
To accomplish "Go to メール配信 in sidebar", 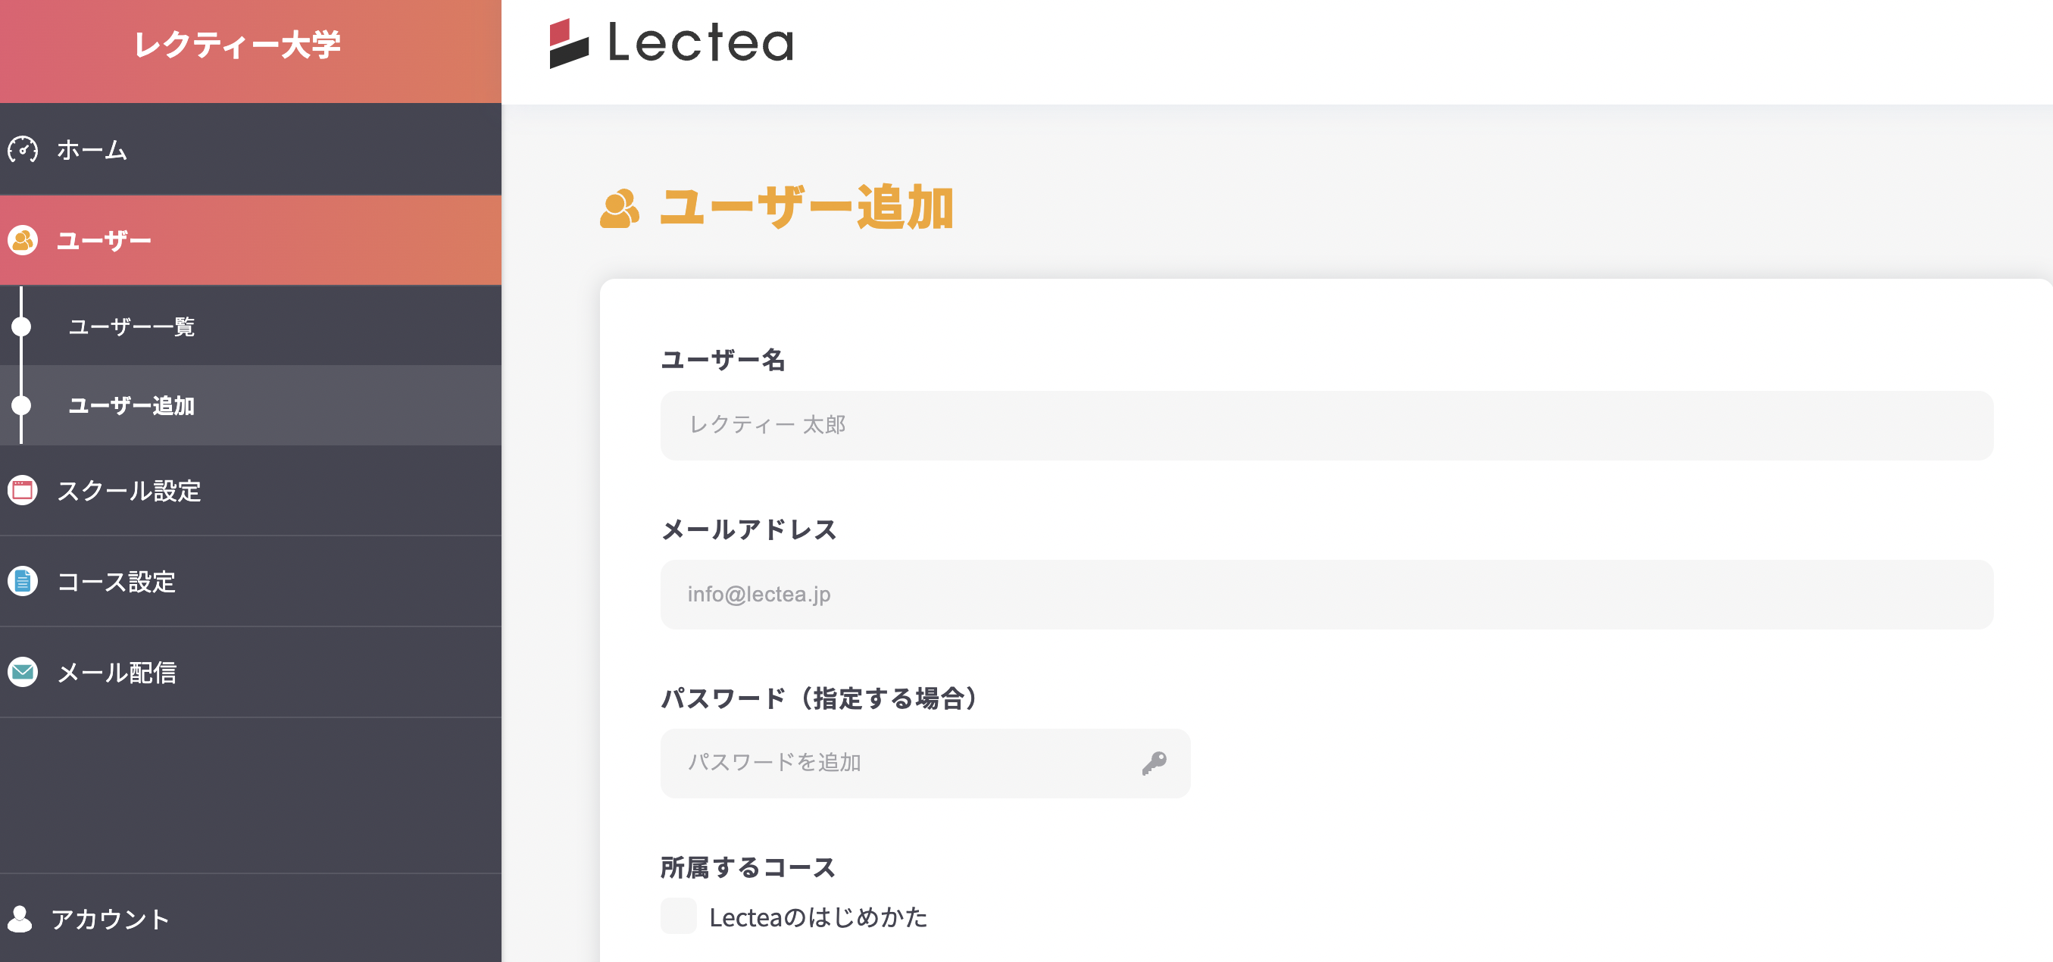I will (x=117, y=672).
